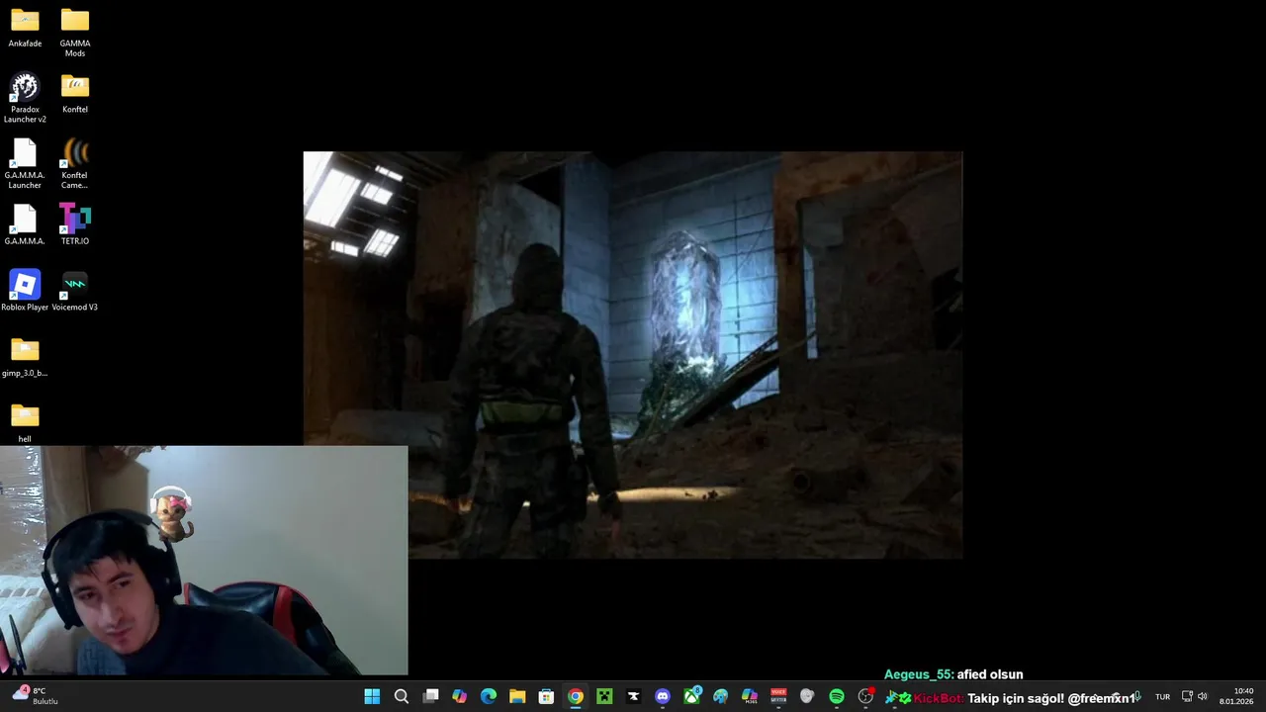Open the Ankafade folder on the desktop
This screenshot has width=1266, height=712.
coord(25,28)
